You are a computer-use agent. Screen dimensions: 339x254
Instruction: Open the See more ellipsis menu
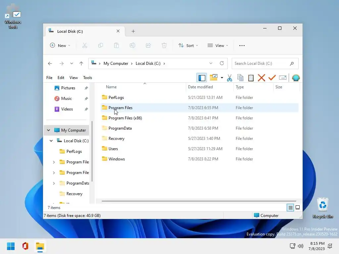click(x=242, y=46)
